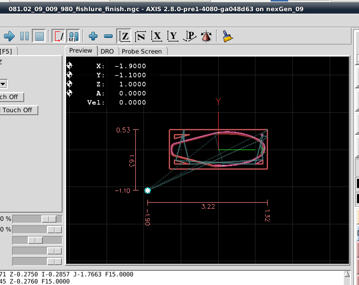Screen dimensions: 359x285
Task: Click the step forward blue arrow icon
Action: tap(9, 36)
